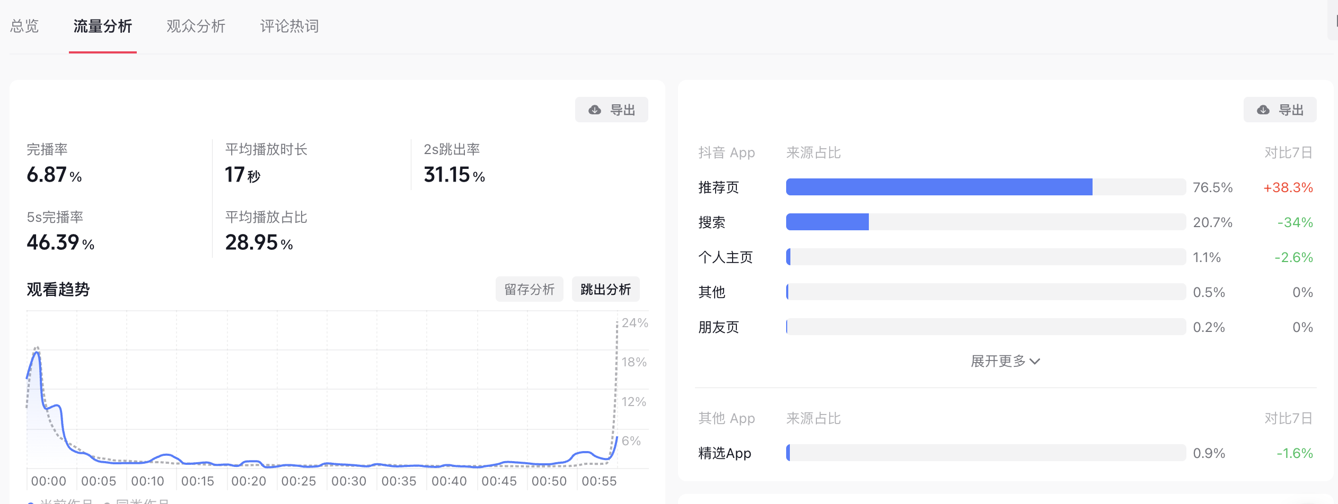The width and height of the screenshot is (1338, 504).
Task: Click the 完播率 6.87% metric
Action: (x=55, y=164)
